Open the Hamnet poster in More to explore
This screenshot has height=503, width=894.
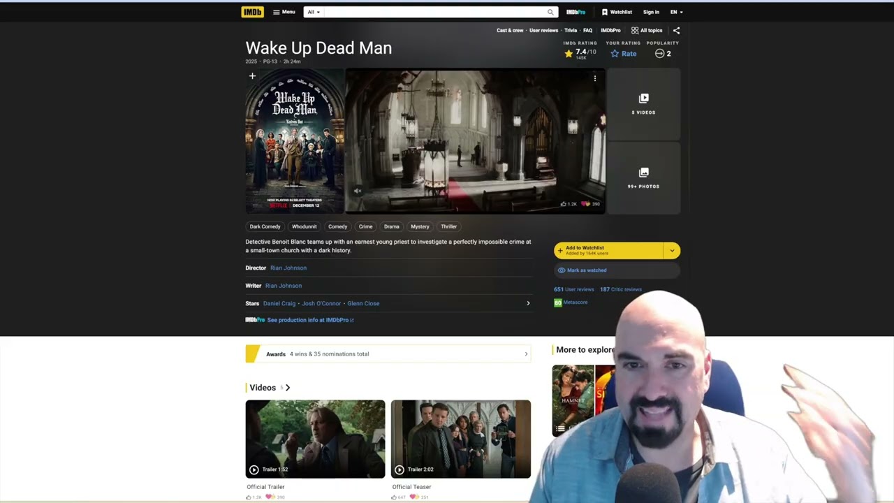tap(573, 400)
